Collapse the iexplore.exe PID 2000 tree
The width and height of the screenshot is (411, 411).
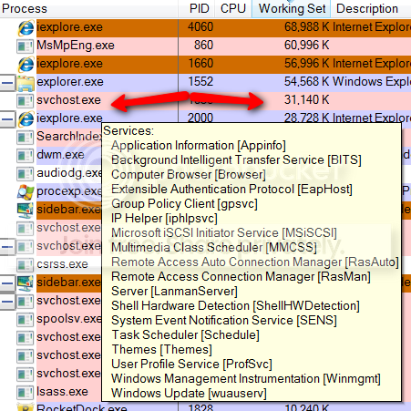tap(7, 119)
